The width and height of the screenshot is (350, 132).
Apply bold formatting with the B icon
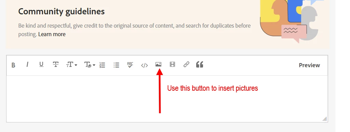(x=13, y=65)
